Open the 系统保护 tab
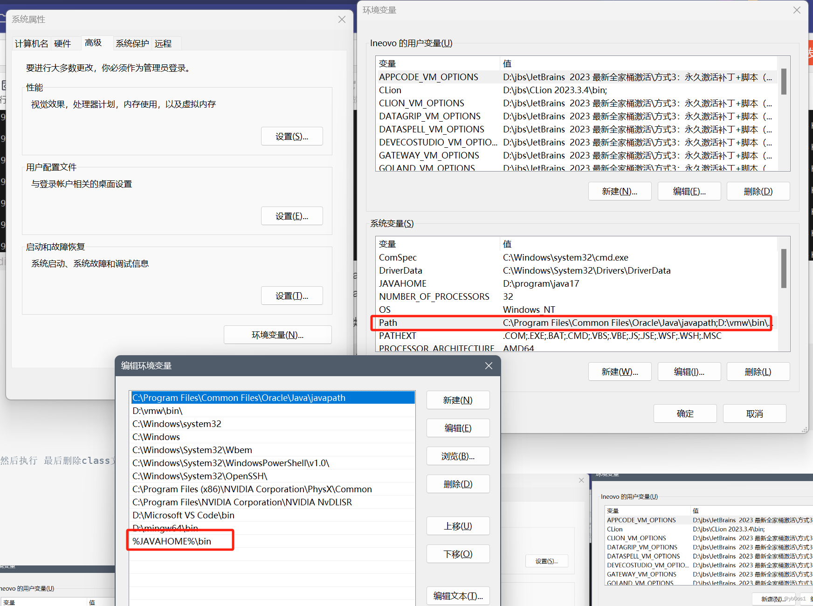This screenshot has height=606, width=813. (x=132, y=43)
